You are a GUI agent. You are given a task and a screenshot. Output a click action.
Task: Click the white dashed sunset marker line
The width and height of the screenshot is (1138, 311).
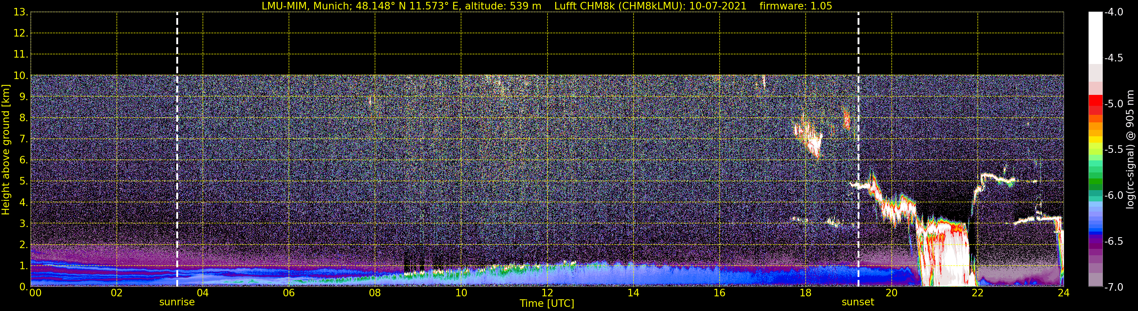pyautogui.click(x=858, y=150)
